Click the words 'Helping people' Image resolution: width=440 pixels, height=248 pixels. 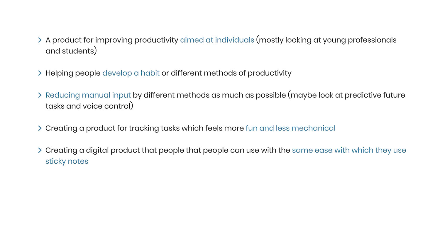click(x=73, y=73)
